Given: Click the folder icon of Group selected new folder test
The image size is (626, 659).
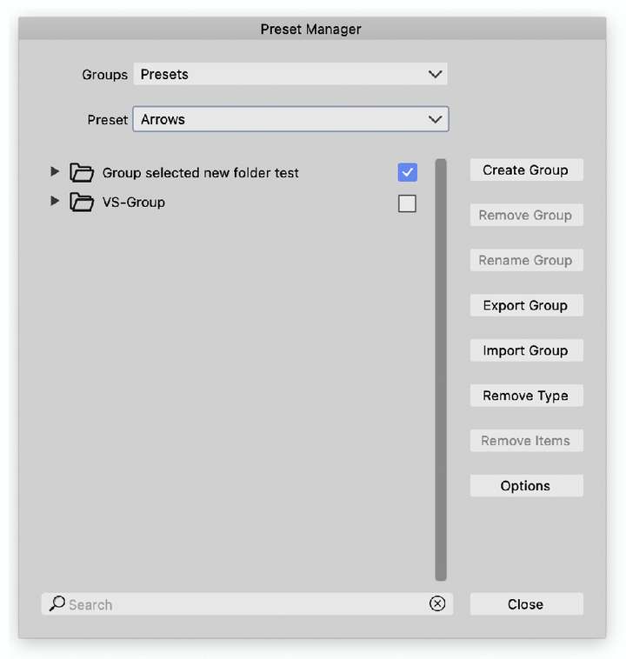Looking at the screenshot, I should (82, 172).
